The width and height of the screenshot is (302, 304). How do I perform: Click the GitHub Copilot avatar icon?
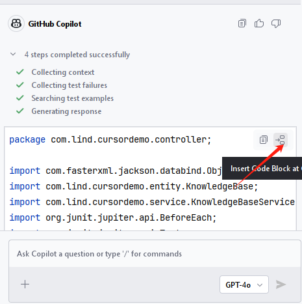pyautogui.click(x=16, y=23)
